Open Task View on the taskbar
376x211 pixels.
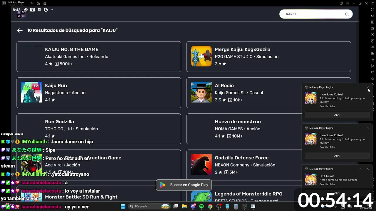tap(176, 206)
